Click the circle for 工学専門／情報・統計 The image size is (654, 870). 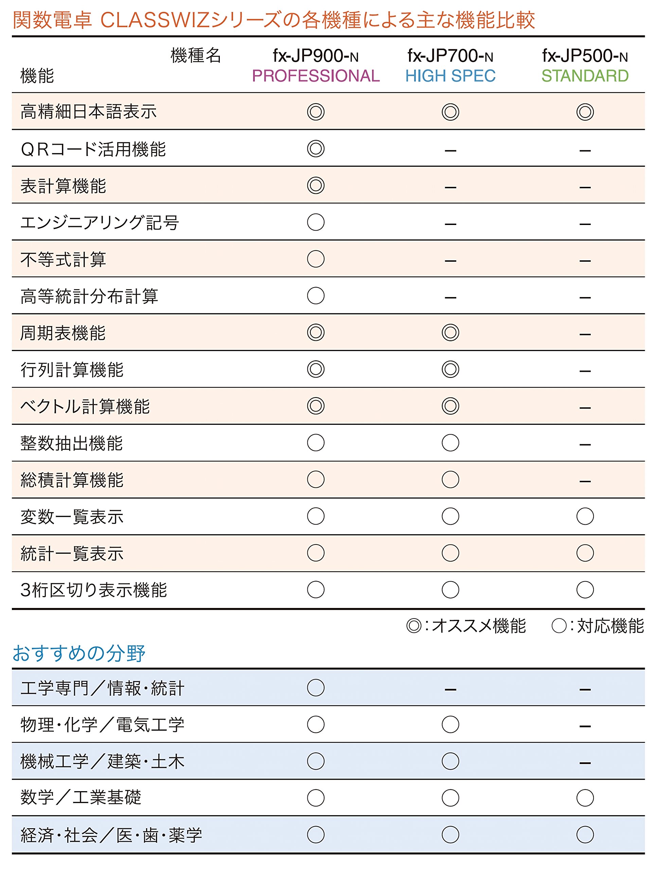(x=315, y=688)
